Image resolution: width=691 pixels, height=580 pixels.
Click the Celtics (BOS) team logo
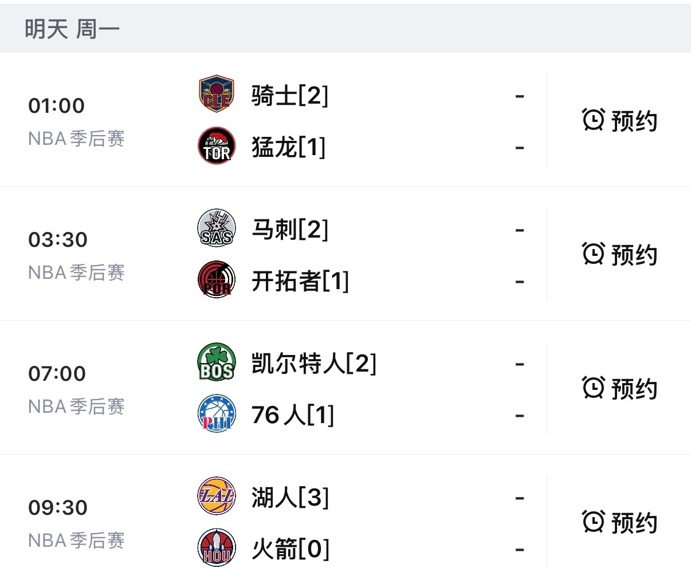tap(216, 362)
